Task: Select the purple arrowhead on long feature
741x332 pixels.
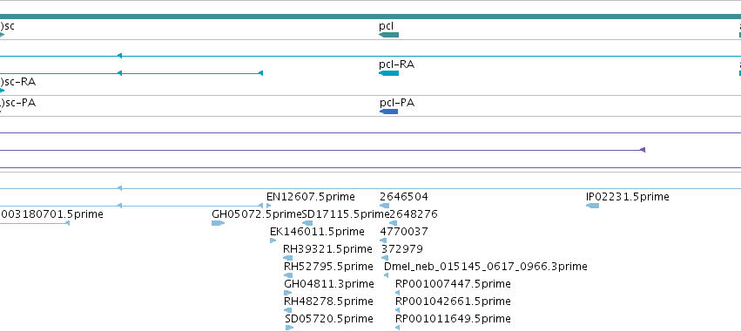Action: [643, 150]
